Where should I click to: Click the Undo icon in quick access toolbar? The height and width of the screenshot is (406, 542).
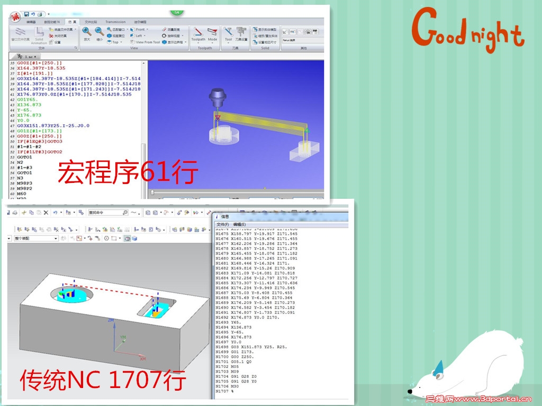33,14
